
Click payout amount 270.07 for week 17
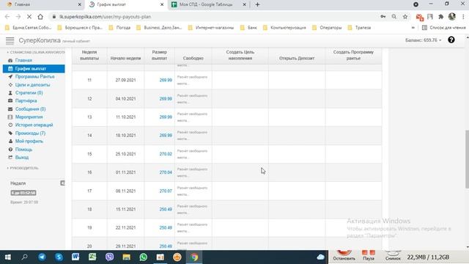pos(166,191)
